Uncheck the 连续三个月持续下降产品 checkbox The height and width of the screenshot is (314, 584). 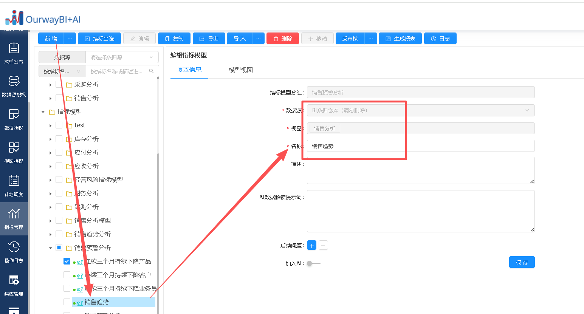click(x=67, y=261)
